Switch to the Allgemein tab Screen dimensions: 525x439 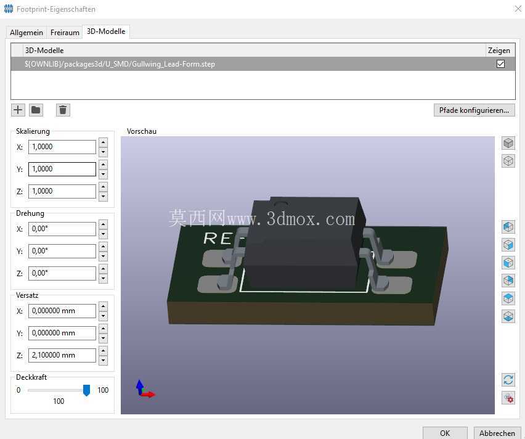26,33
